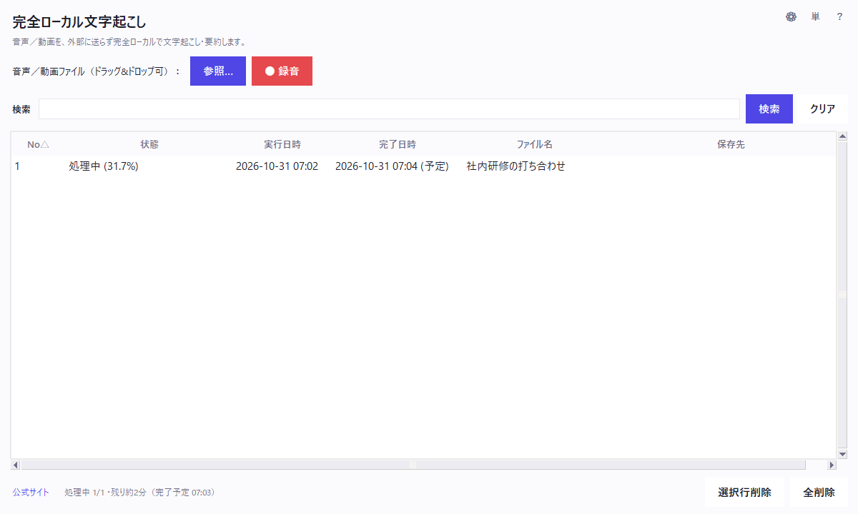Click the horizontal scrollbar thumb
The width and height of the screenshot is (858, 514).
[x=413, y=465]
